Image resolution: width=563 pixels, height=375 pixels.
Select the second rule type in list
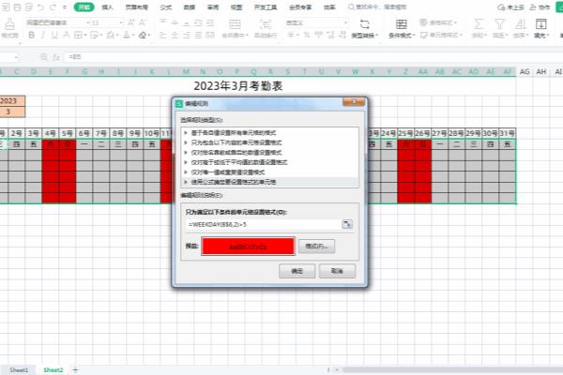coord(269,142)
